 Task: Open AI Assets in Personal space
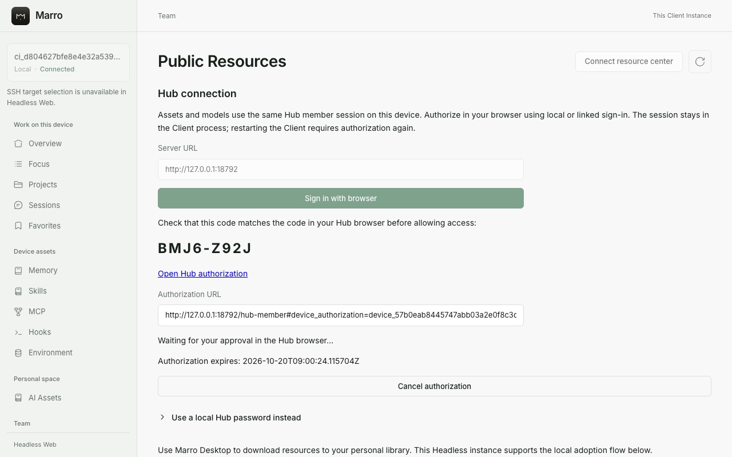pos(68,398)
